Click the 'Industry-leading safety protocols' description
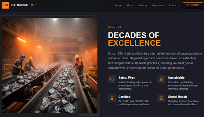The width and height of the screenshot is (204, 117). click(x=135, y=86)
